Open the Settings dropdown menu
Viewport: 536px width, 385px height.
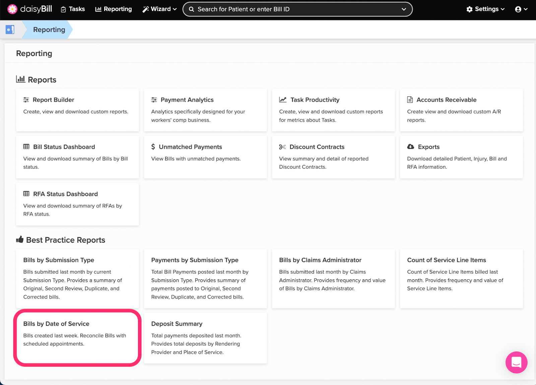coord(485,9)
